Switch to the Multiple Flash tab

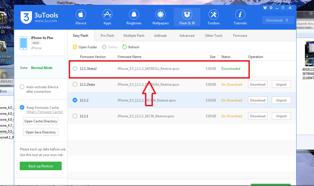click(134, 35)
